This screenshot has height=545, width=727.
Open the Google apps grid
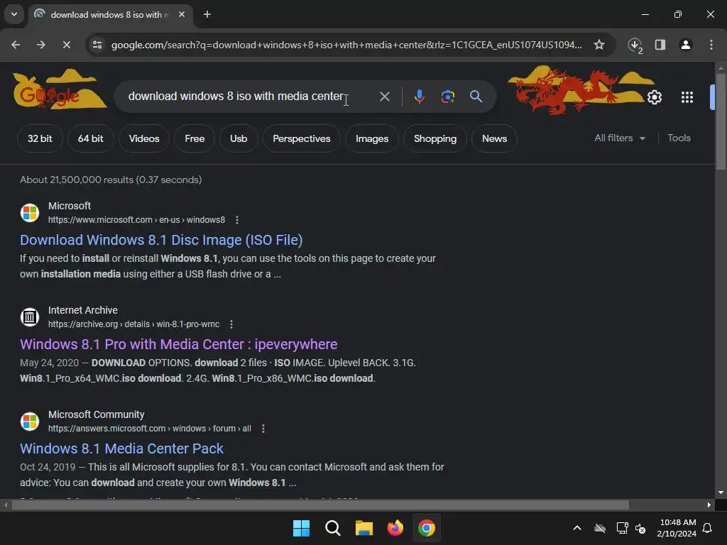coord(687,97)
